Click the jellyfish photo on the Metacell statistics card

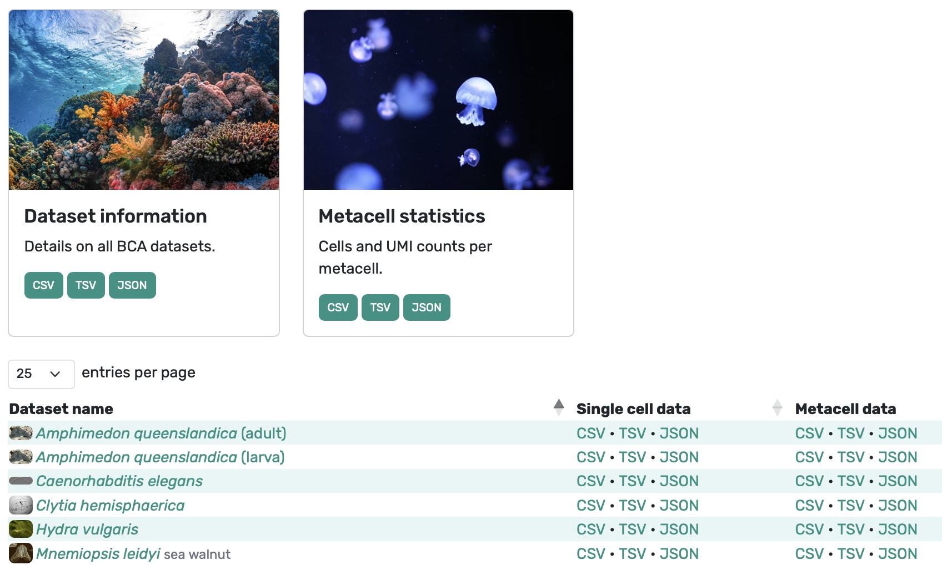tap(438, 100)
